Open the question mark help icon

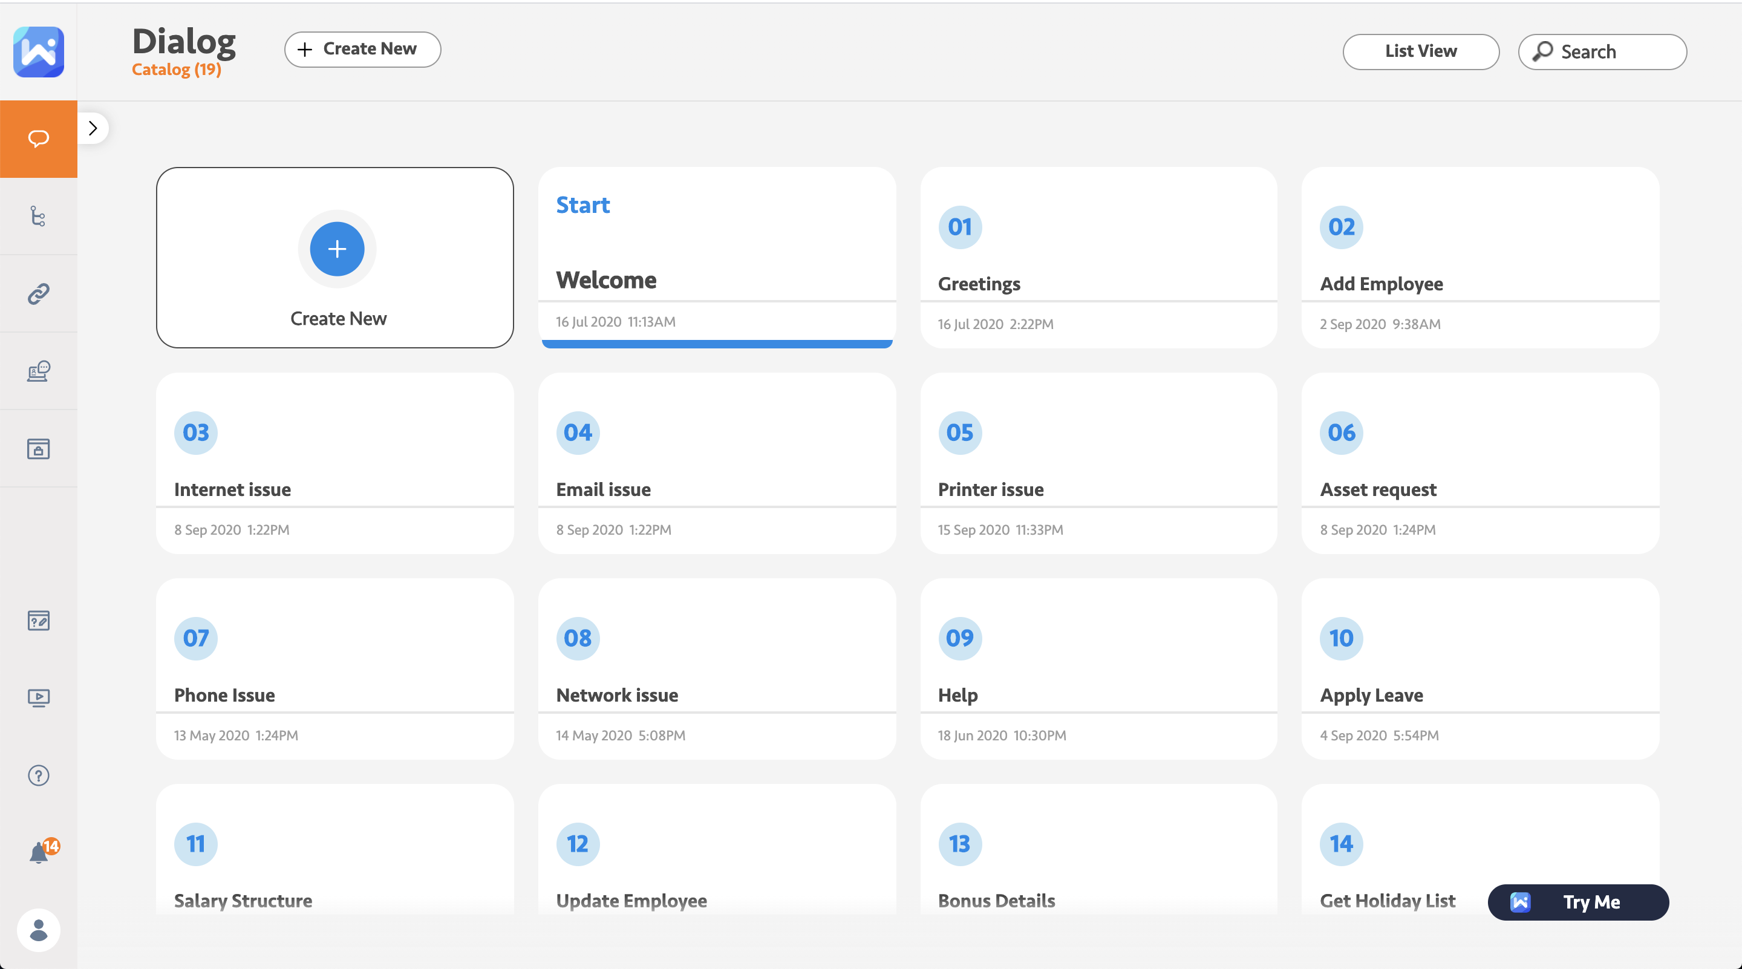39,775
